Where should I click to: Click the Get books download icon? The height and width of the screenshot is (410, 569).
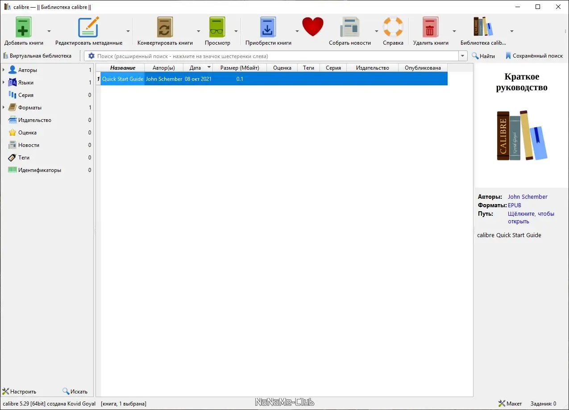coord(268,27)
